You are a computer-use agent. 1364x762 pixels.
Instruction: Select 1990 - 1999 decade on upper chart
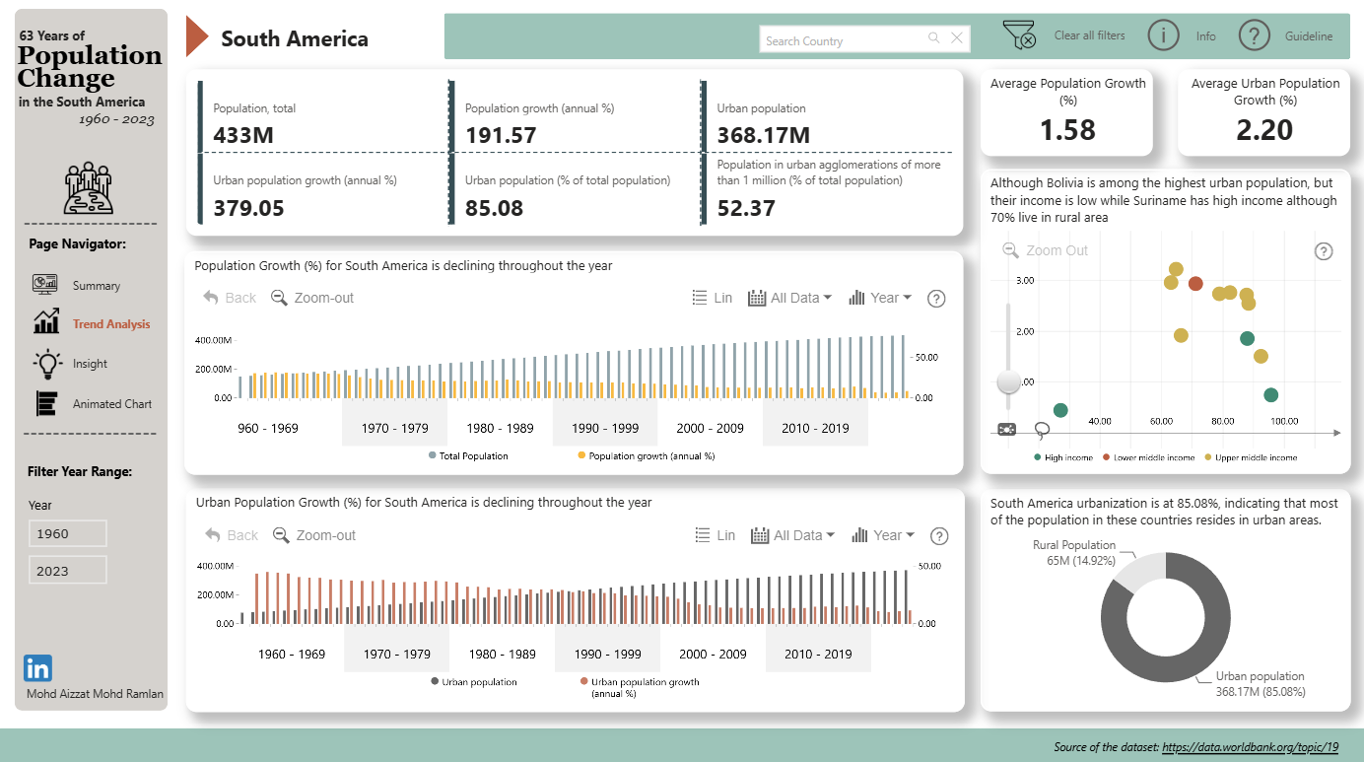(605, 428)
